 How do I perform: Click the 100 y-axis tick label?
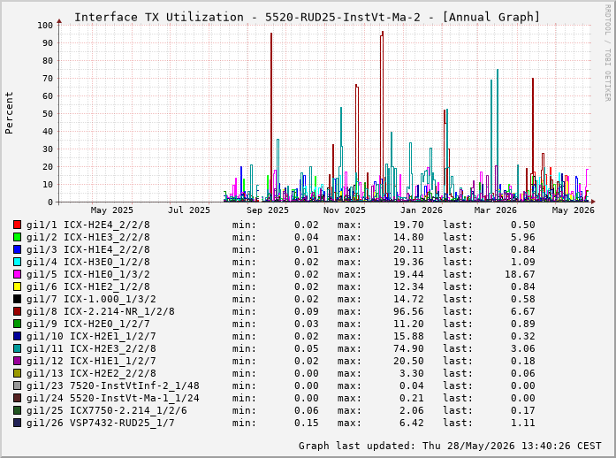[x=45, y=25]
